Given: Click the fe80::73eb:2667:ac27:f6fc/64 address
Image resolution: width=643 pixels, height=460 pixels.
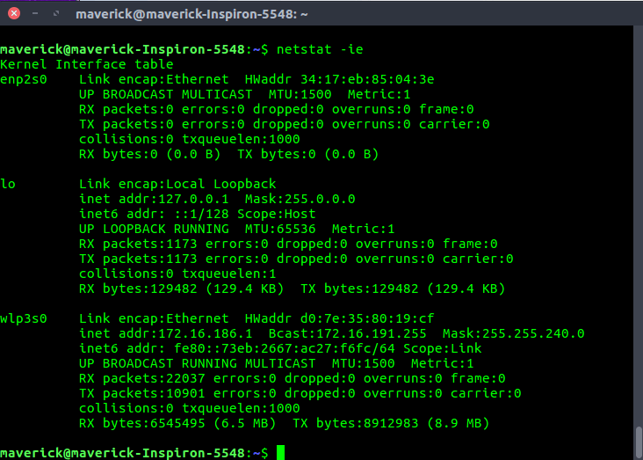Looking at the screenshot, I should click(x=285, y=348).
